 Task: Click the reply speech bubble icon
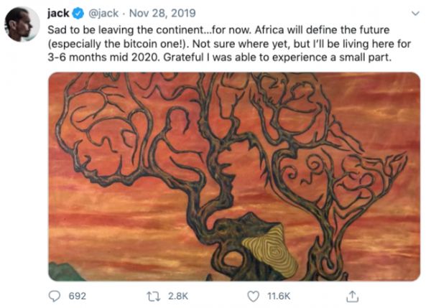click(55, 295)
